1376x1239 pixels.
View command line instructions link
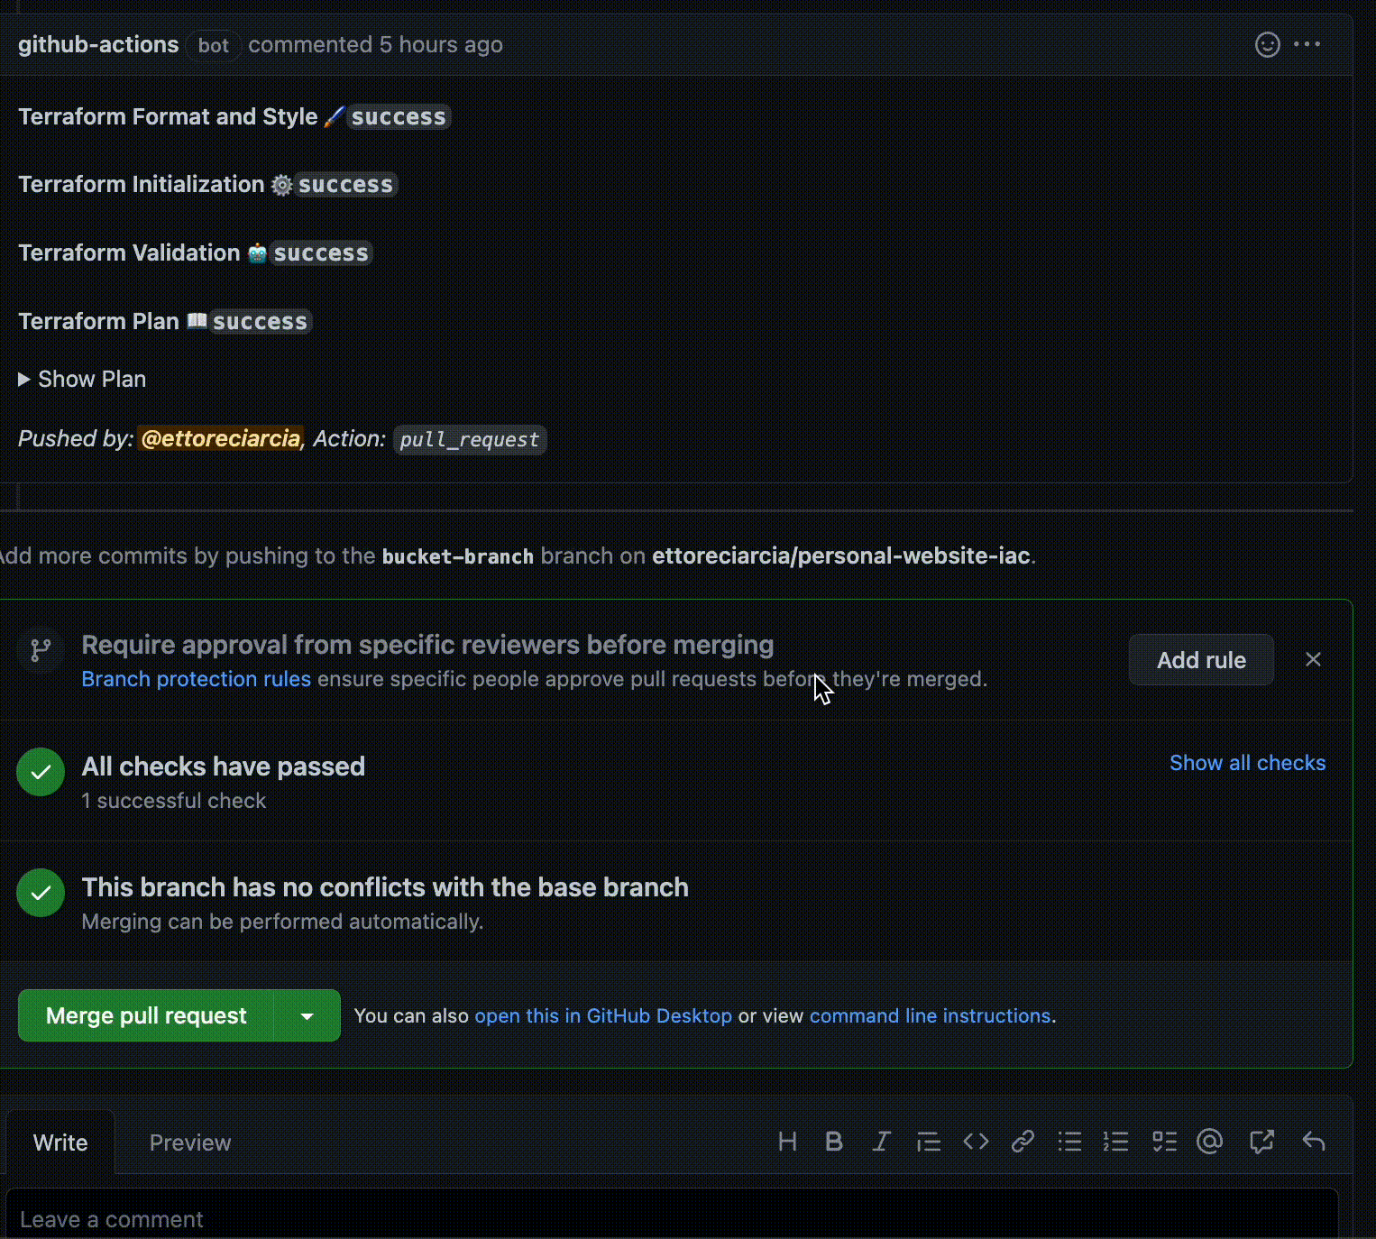930,1015
